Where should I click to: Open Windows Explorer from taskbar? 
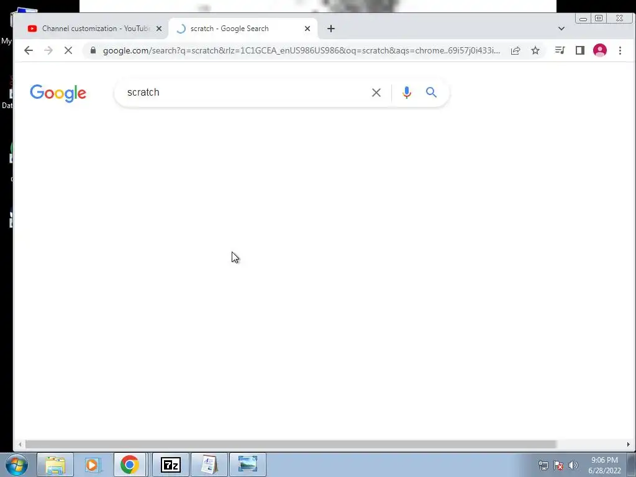(x=55, y=465)
